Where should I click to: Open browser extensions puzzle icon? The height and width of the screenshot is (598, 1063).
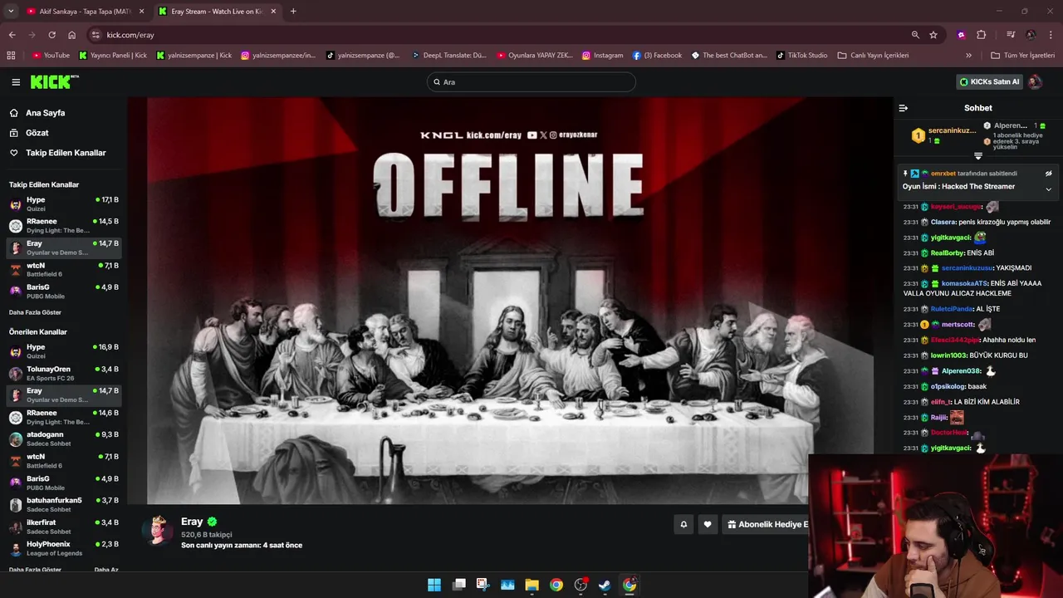981,35
